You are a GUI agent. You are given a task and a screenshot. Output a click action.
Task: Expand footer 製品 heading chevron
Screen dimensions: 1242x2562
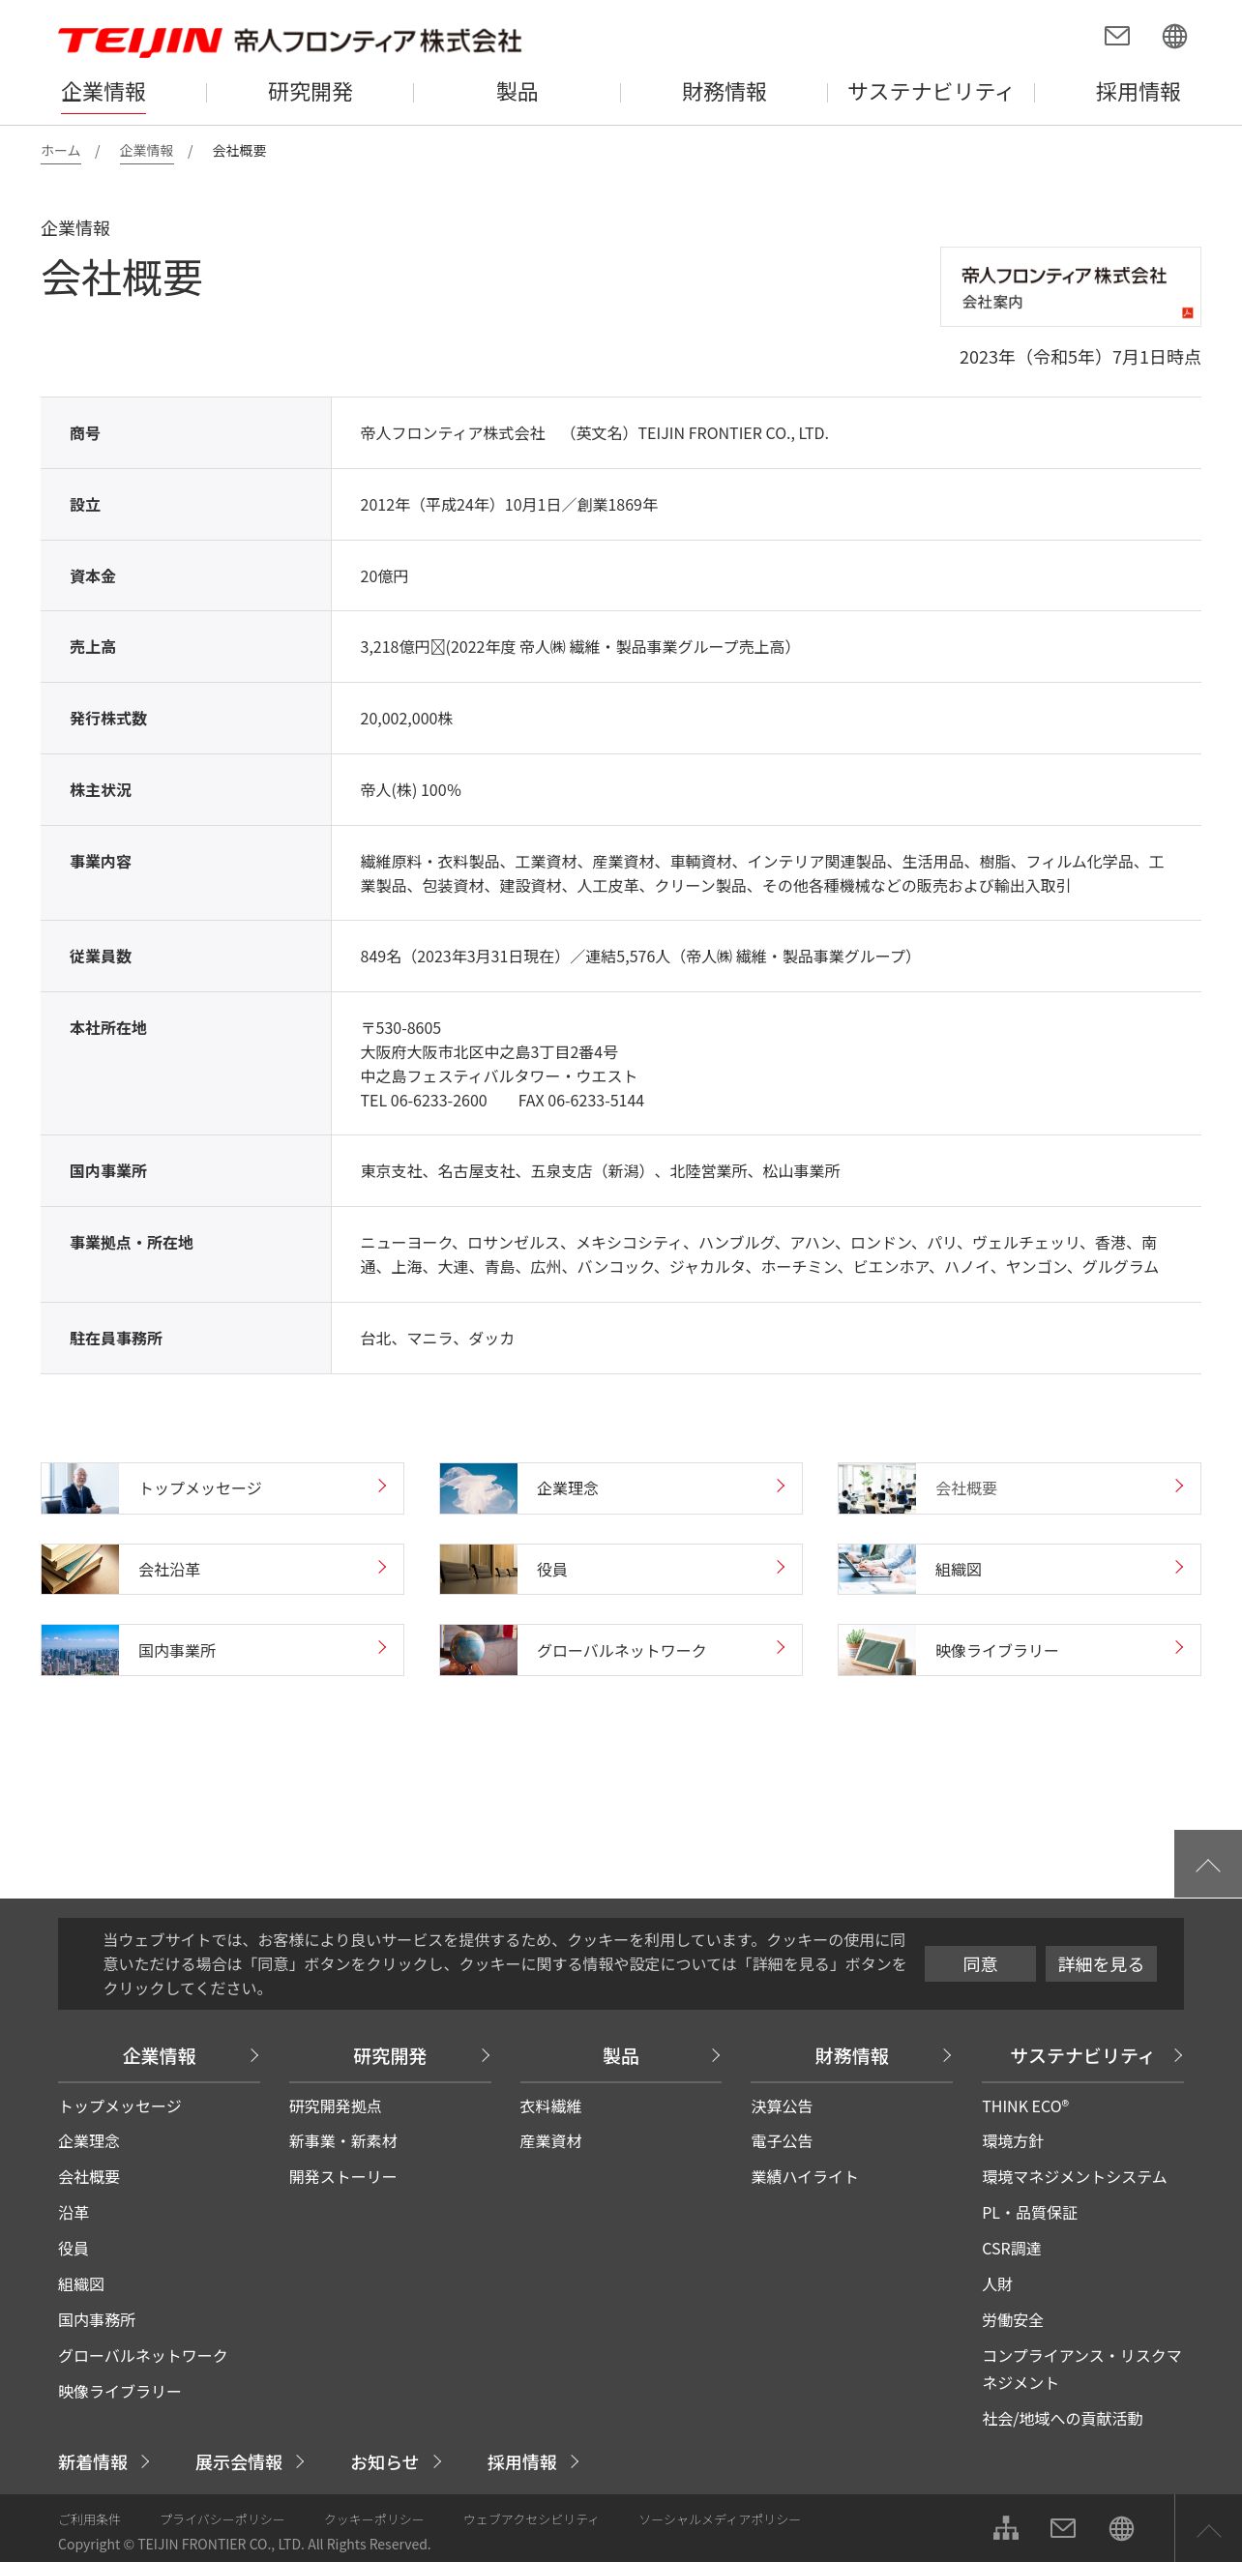[716, 2055]
